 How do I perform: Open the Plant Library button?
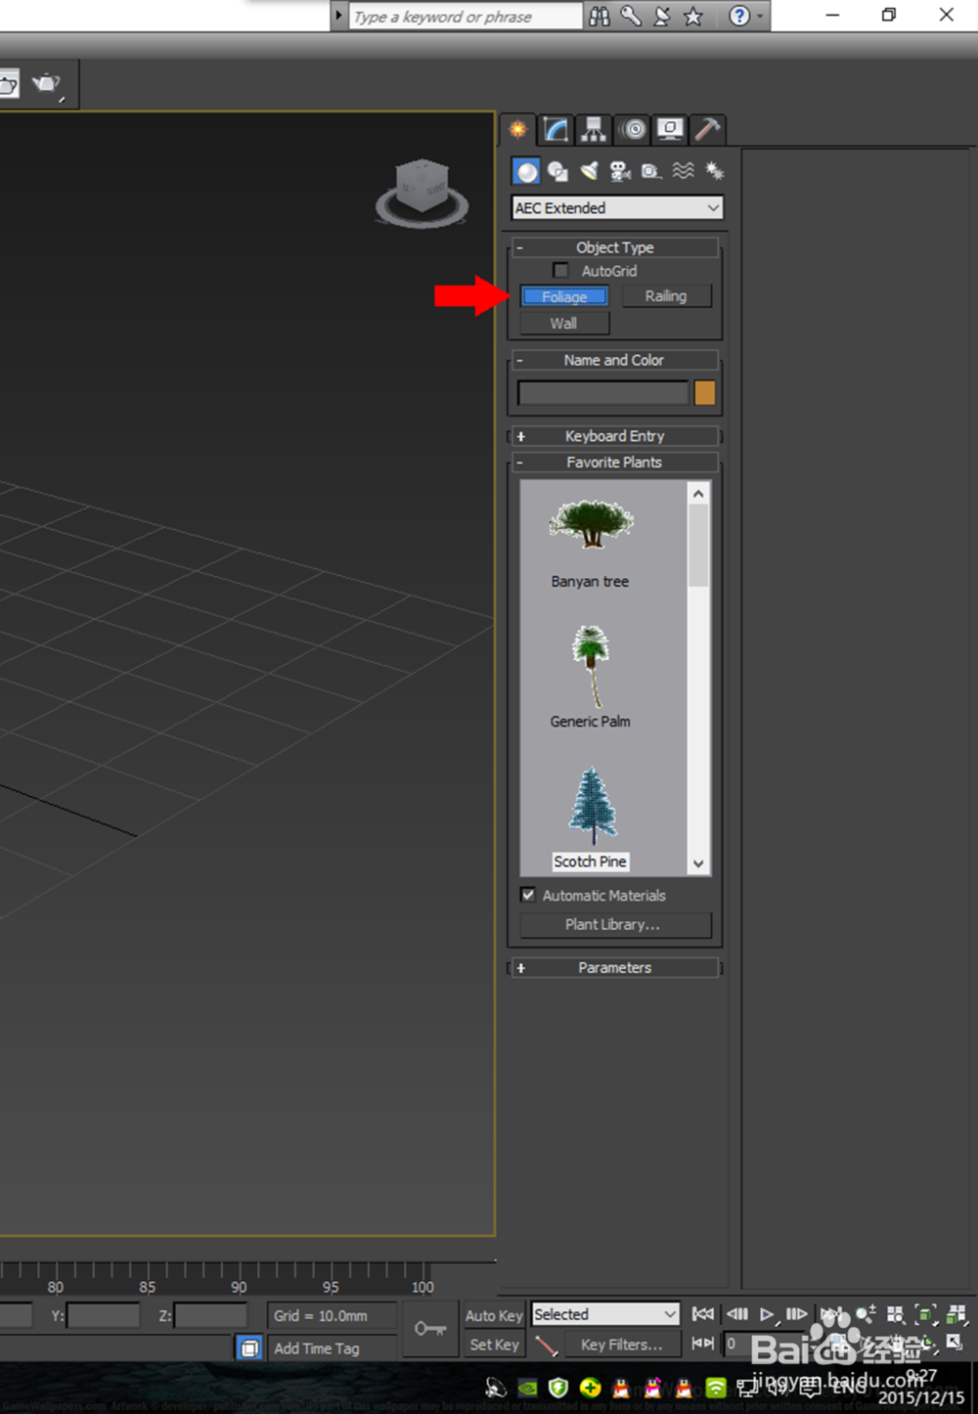pyautogui.click(x=614, y=925)
